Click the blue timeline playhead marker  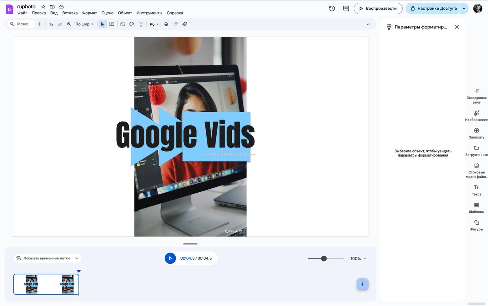click(79, 271)
